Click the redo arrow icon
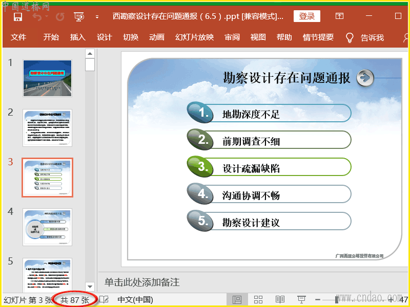This screenshot has height=307, width=410. coord(60,17)
